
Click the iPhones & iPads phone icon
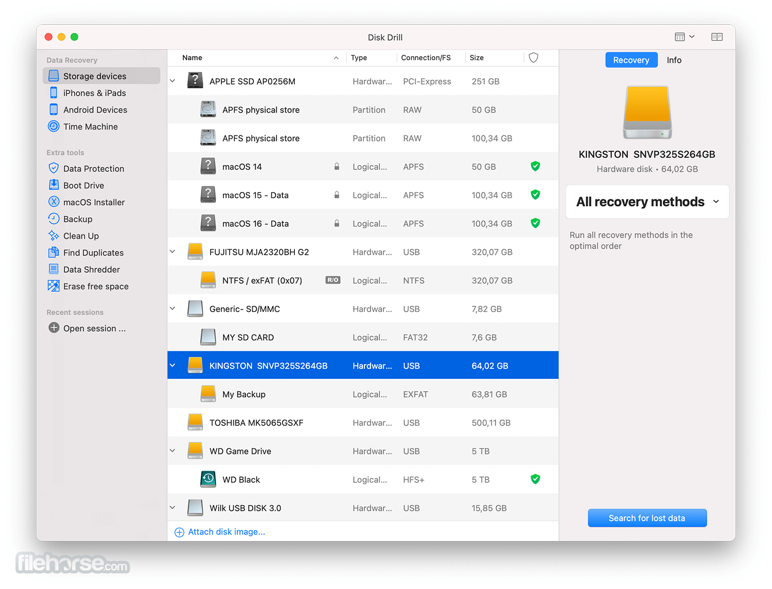[54, 93]
